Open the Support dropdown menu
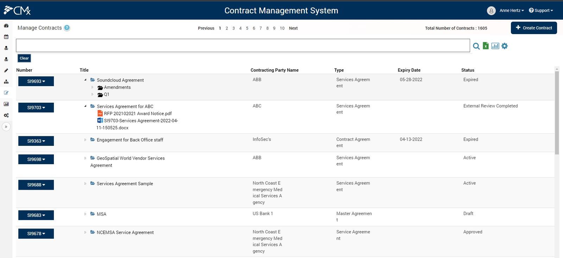The width and height of the screenshot is (563, 258). (541, 11)
